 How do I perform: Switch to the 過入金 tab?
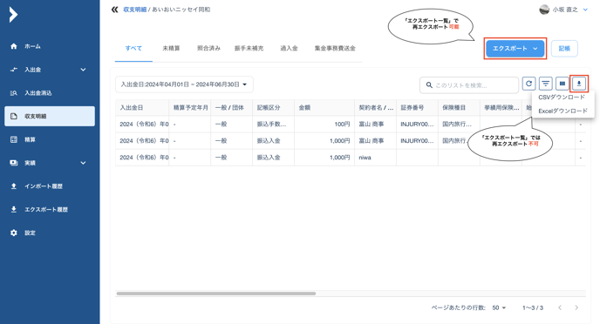click(x=289, y=48)
